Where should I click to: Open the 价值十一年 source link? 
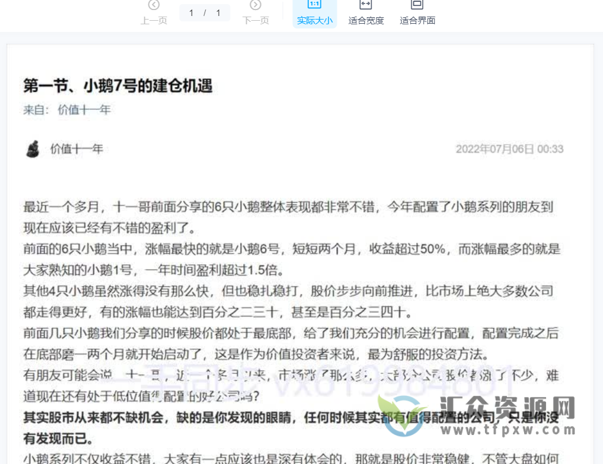[84, 110]
